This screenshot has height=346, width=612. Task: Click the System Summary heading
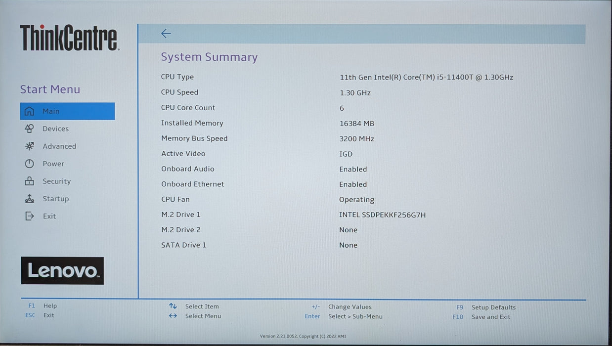[209, 57]
